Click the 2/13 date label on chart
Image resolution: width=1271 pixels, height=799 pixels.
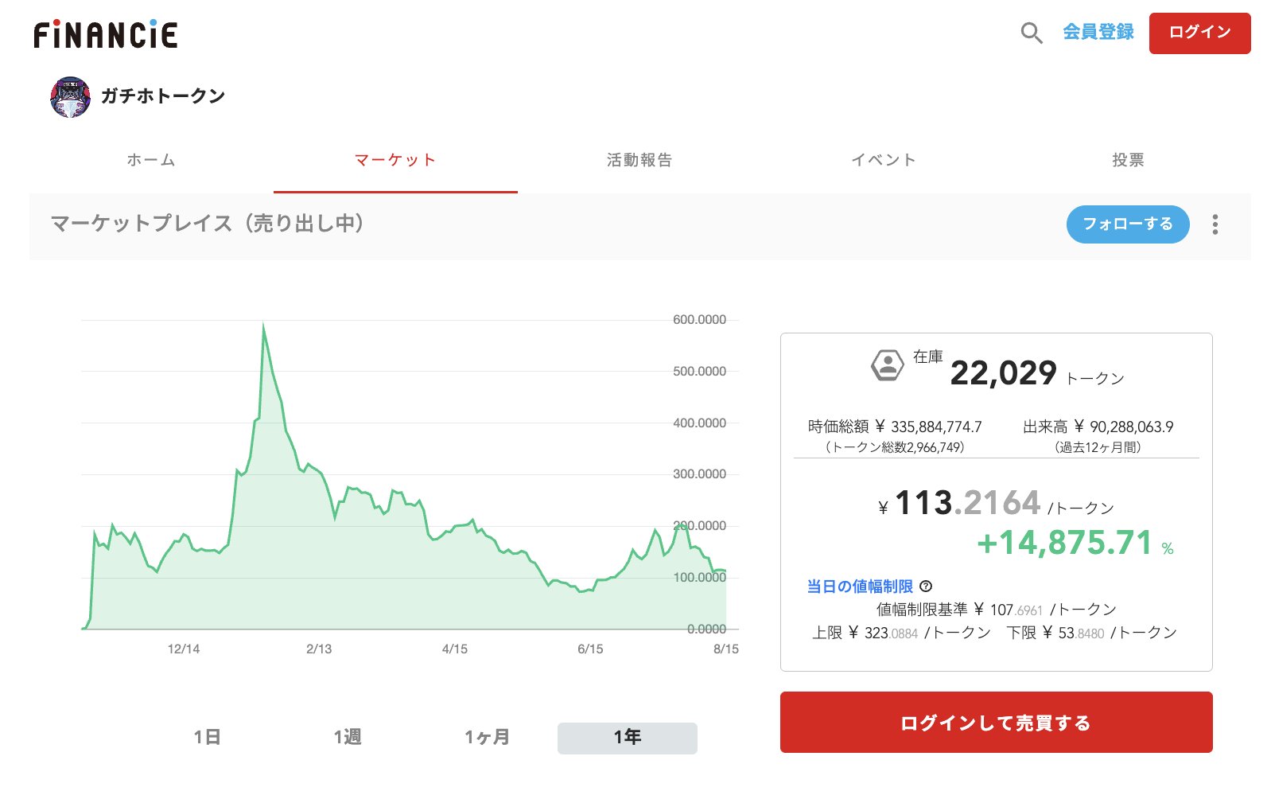click(x=319, y=649)
